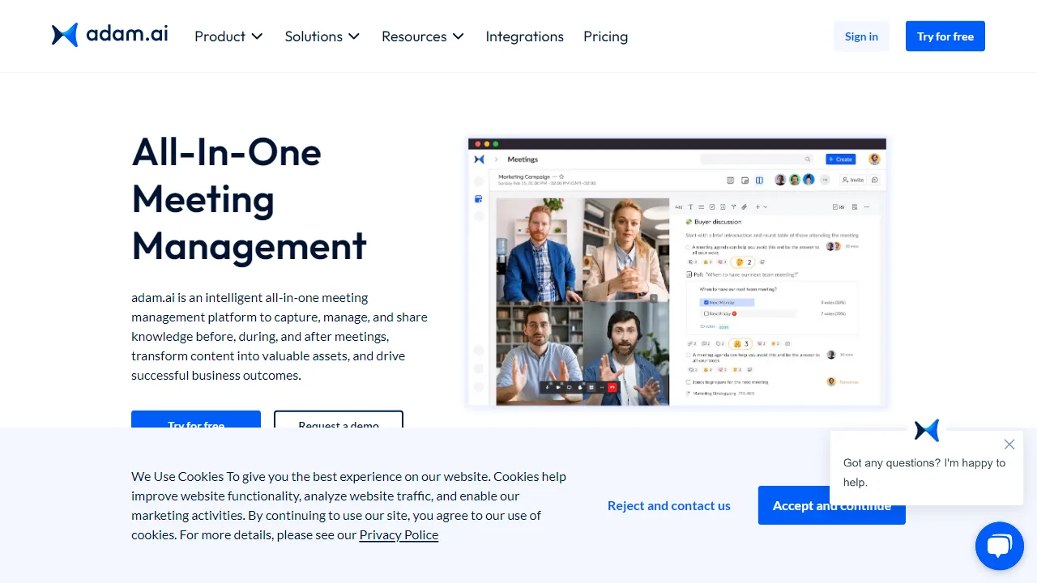
Task: Click the meeting app screenshot image
Action: coord(677,272)
